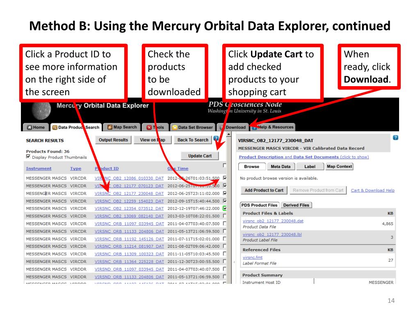420x315 pixels.
Task: Select the Label tab
Action: tap(310, 167)
